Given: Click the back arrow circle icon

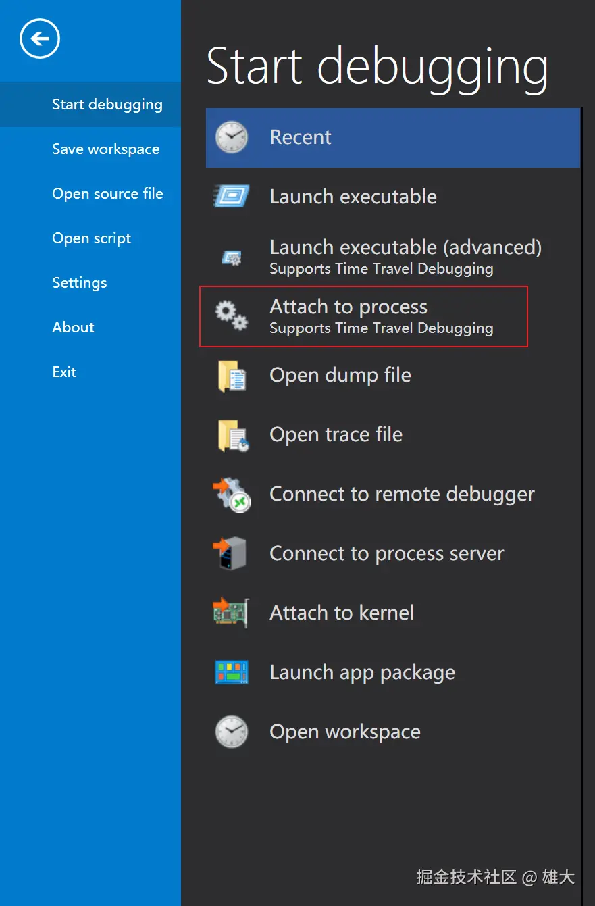Looking at the screenshot, I should coord(40,39).
